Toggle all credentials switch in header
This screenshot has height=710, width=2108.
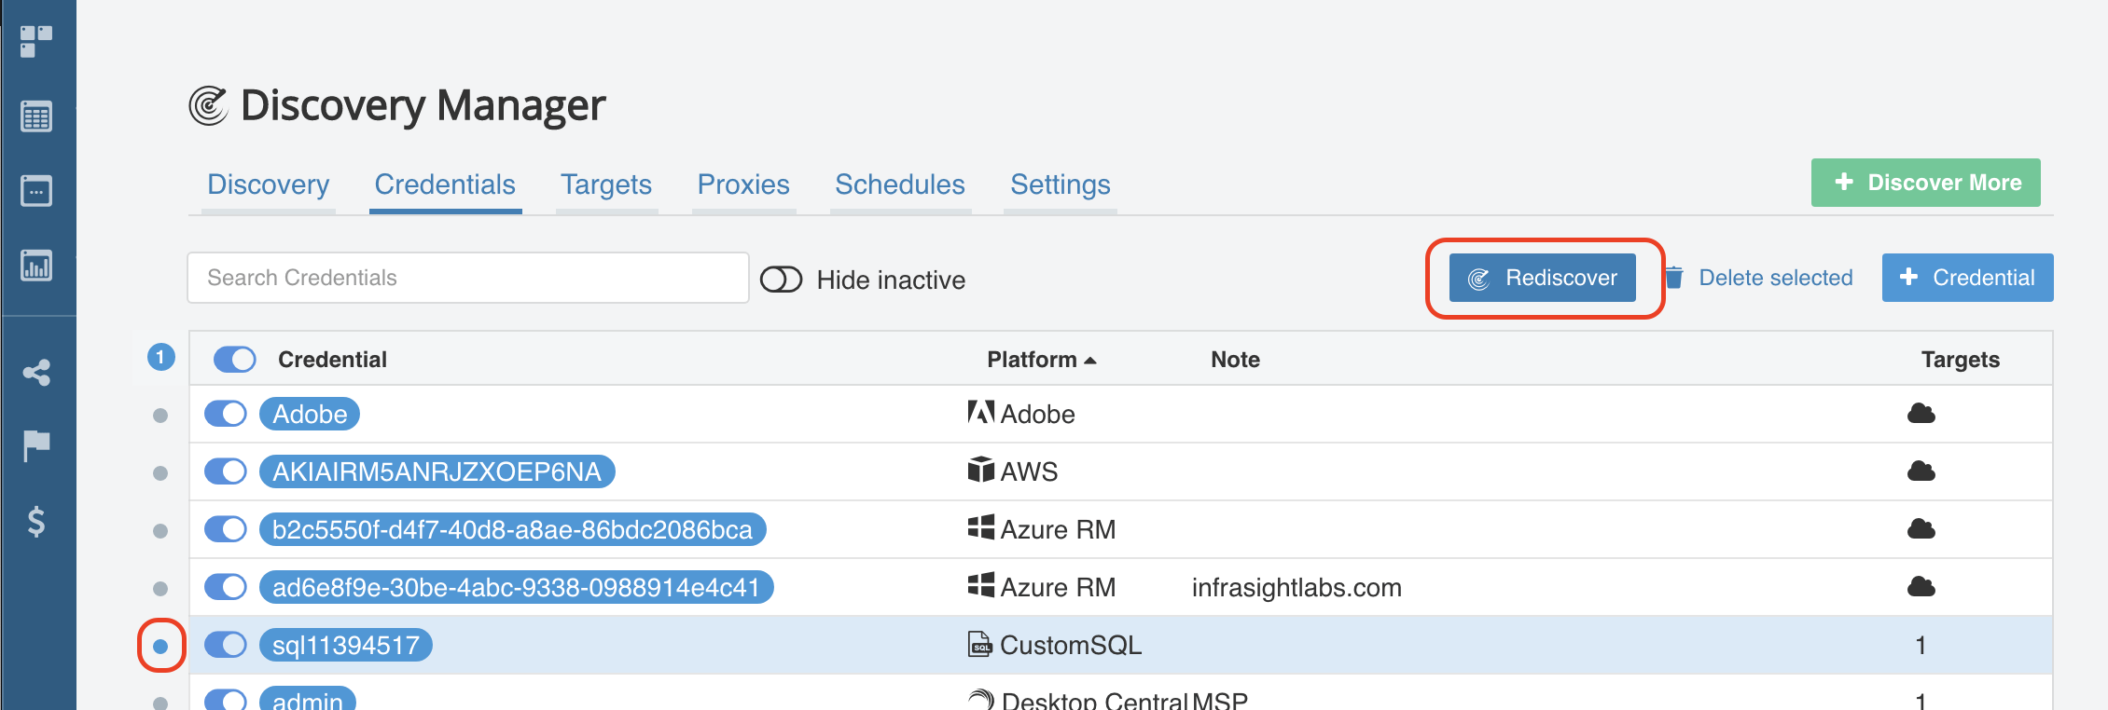pyautogui.click(x=235, y=359)
